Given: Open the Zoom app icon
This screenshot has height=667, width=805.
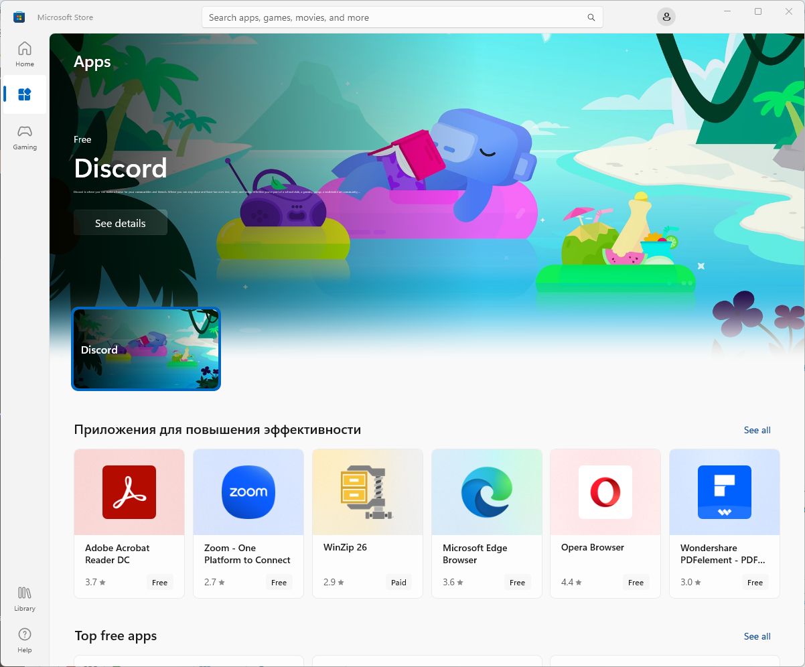Looking at the screenshot, I should pos(248,492).
